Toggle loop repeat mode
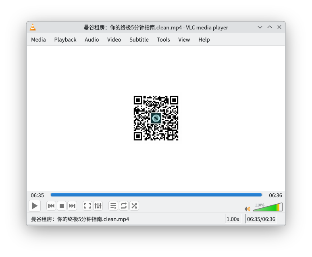 pyautogui.click(x=124, y=206)
